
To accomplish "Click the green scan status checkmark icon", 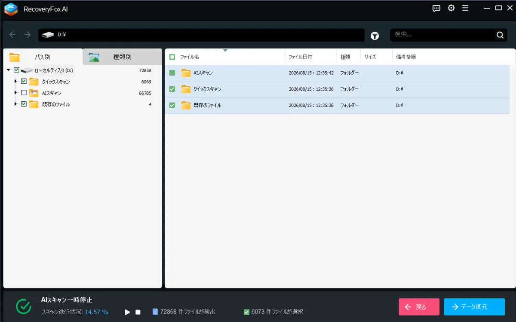I will (x=24, y=306).
